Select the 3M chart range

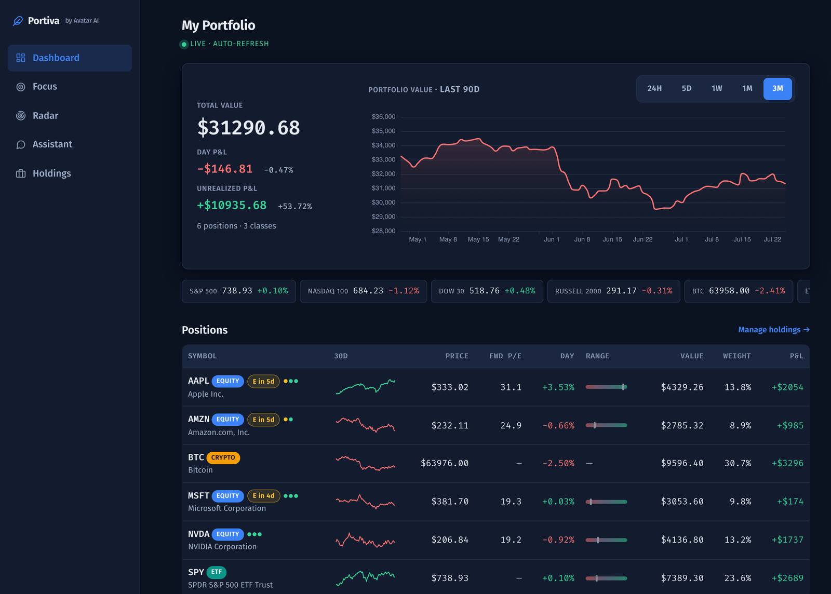(x=778, y=89)
